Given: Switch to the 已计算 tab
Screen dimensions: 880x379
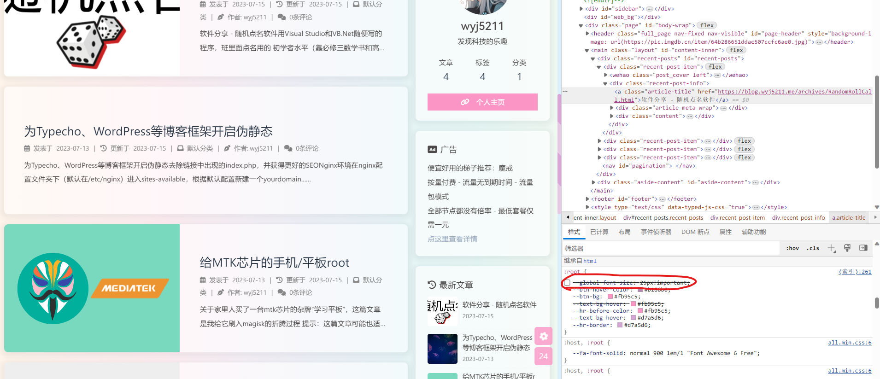Looking at the screenshot, I should click(599, 232).
